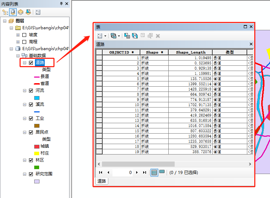Expand the 高程 layer node
270x198 pixels.
tap(18, 42)
